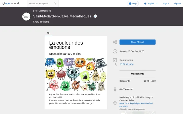Click the Registration checkbox icon
The height and width of the screenshot is (114, 183).
(x=115, y=60)
